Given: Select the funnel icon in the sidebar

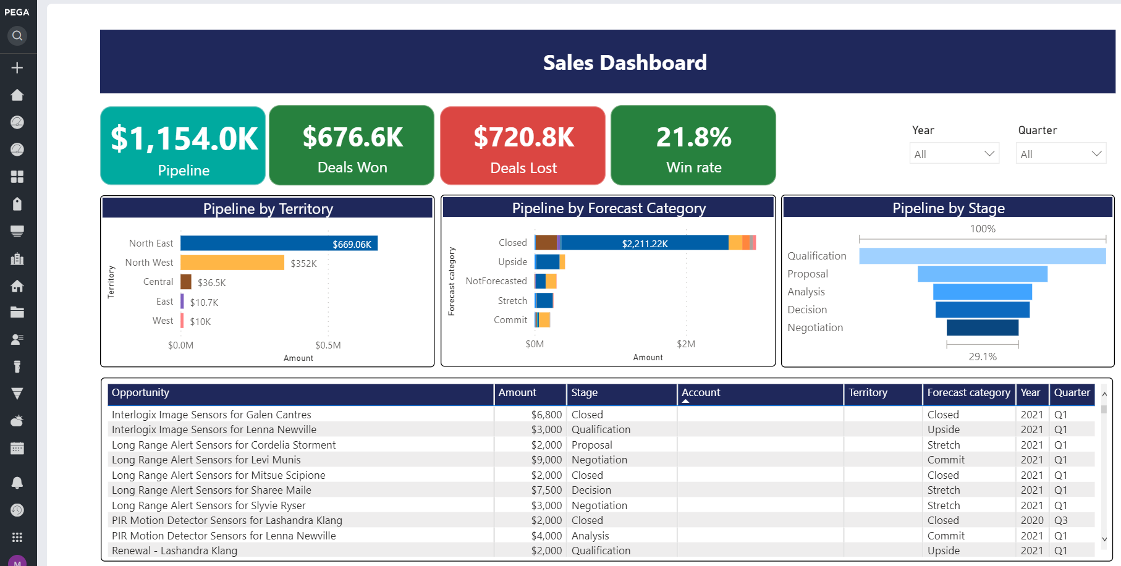Looking at the screenshot, I should pyautogui.click(x=17, y=394).
